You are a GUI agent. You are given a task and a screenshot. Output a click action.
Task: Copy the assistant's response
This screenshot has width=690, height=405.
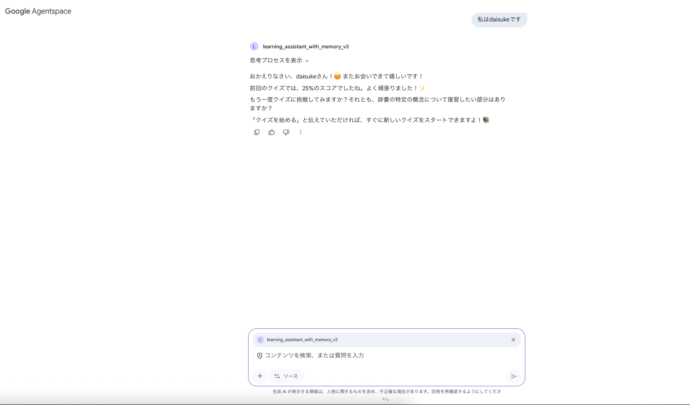click(x=257, y=132)
